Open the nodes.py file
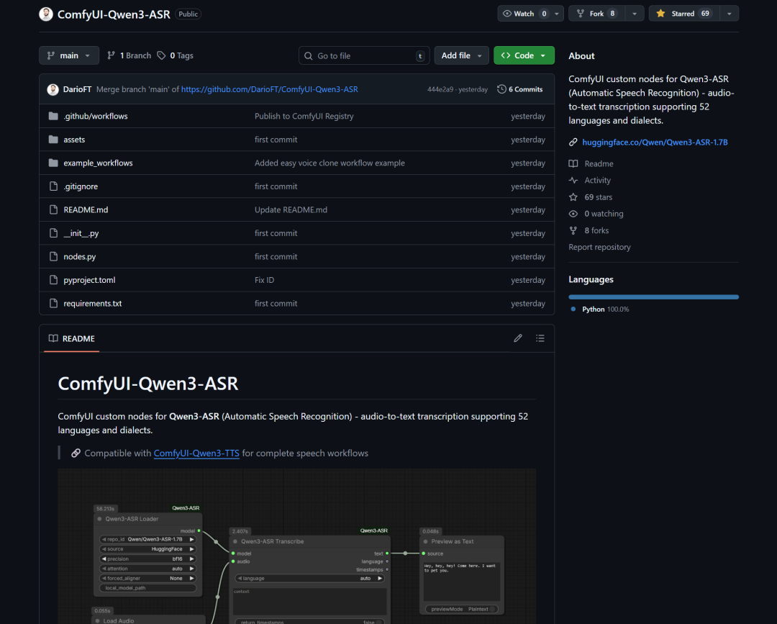Image resolution: width=777 pixels, height=624 pixels. [x=80, y=257]
